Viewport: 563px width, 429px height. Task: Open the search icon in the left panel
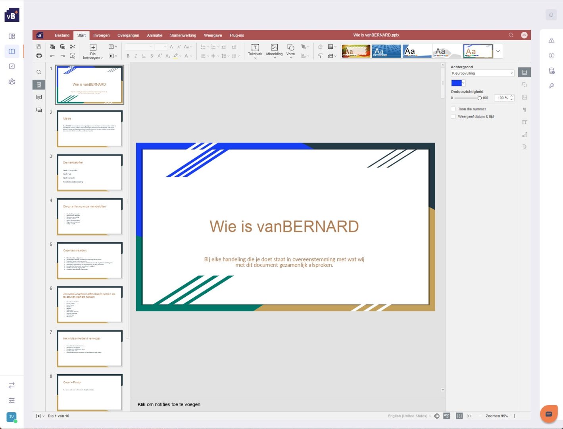click(x=38, y=72)
